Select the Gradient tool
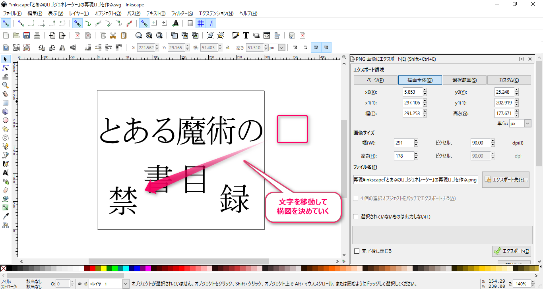 [x=6, y=208]
